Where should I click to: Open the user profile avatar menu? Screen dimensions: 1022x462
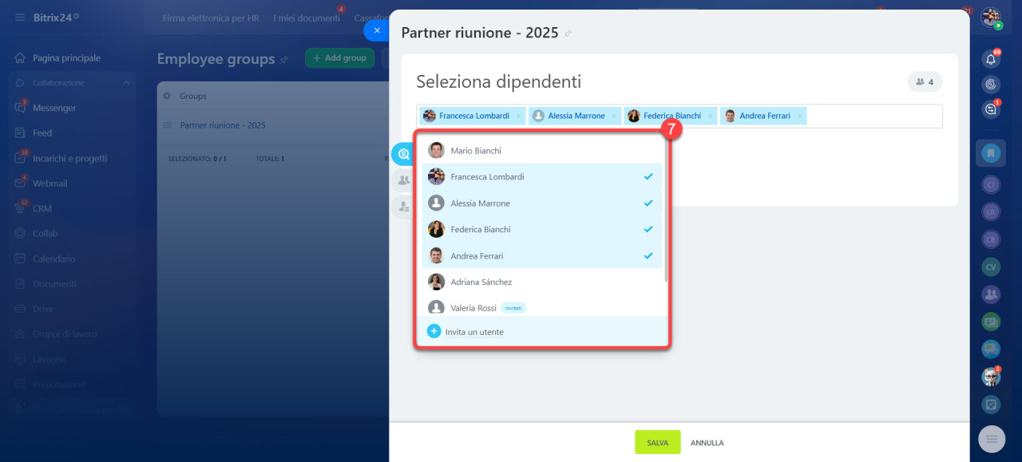tap(991, 18)
